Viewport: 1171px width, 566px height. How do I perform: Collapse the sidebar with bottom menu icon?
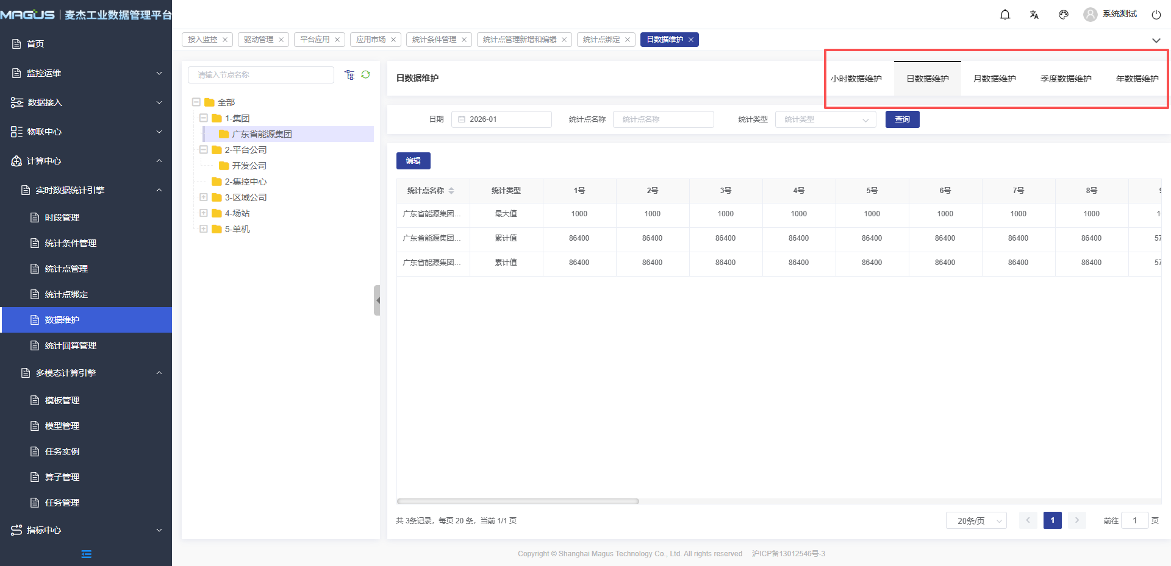point(86,554)
